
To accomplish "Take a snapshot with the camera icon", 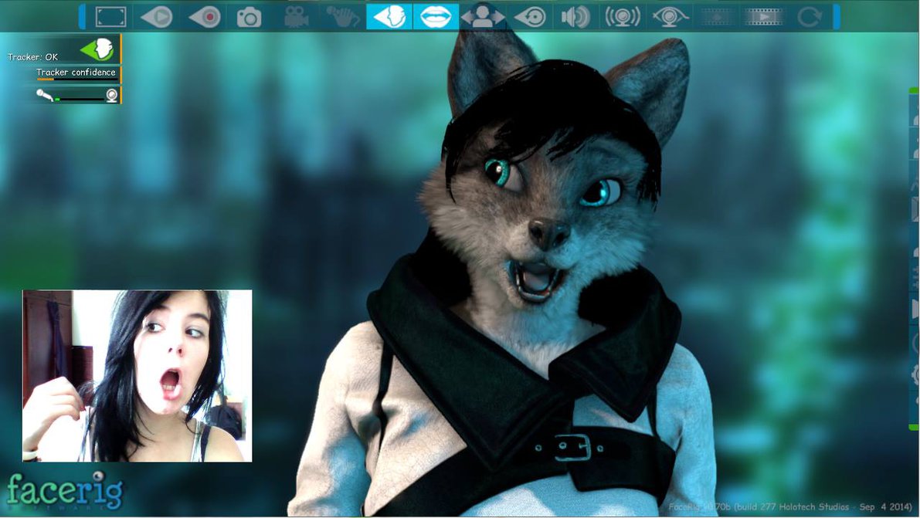I will [250, 17].
